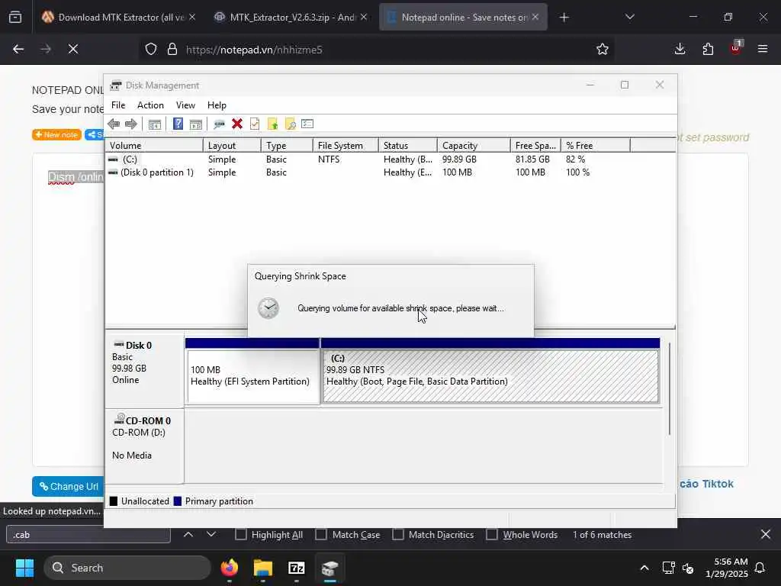Open the File menu in Disk Management
Viewport: 781px width, 586px height.
[x=118, y=105]
